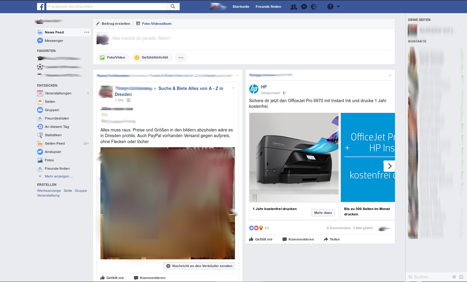
Task: Open account dropdown arrow in header
Action: [338, 7]
